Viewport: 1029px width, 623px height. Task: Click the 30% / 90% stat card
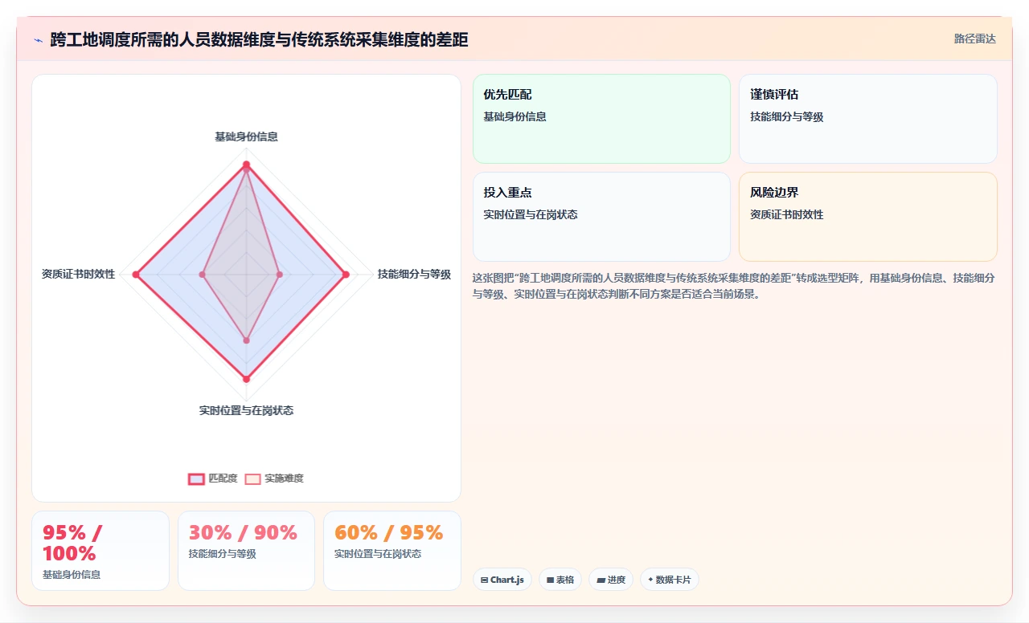coord(246,551)
